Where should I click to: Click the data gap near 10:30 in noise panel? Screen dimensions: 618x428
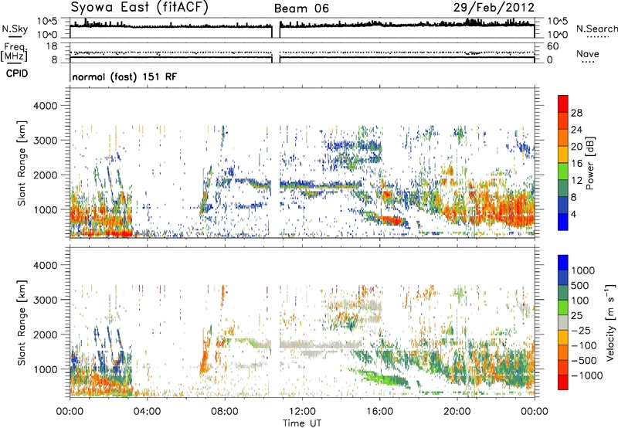(276, 29)
